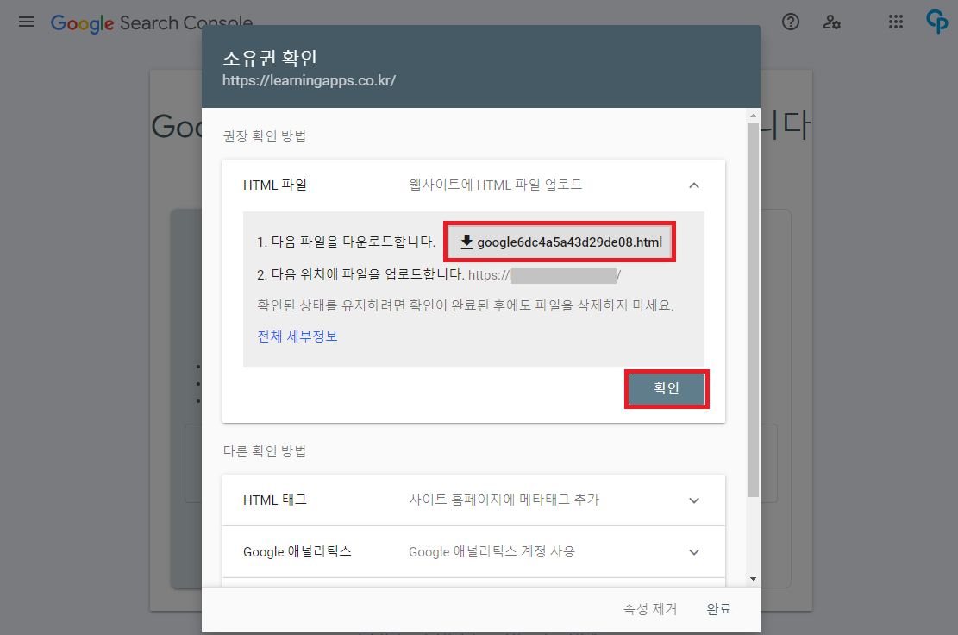The image size is (958, 635).
Task: Click the 완료 button to finish
Action: click(719, 608)
